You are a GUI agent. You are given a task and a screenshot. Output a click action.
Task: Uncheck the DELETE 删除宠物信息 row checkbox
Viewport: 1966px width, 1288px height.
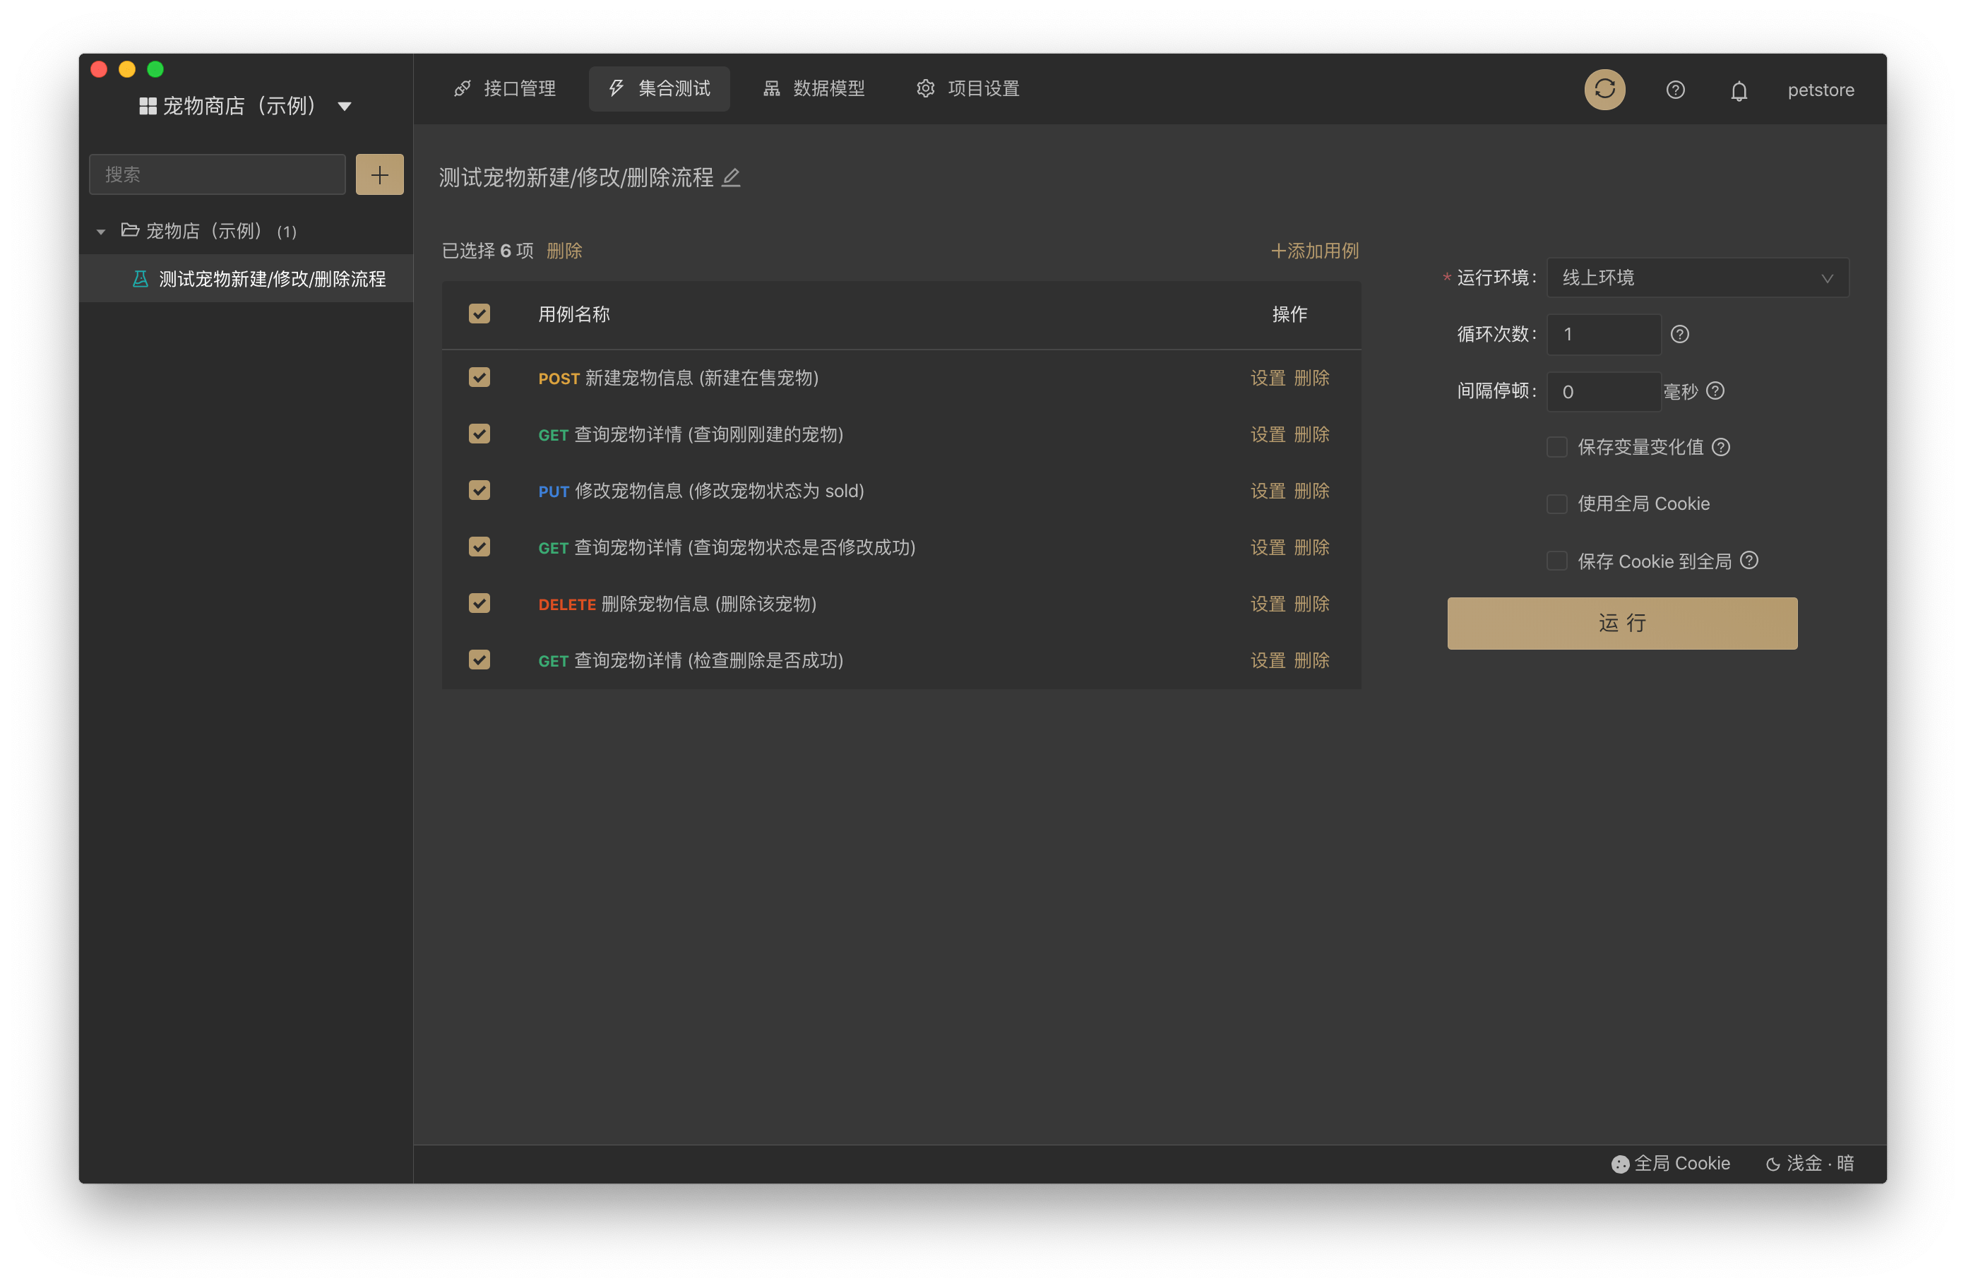pyautogui.click(x=479, y=604)
